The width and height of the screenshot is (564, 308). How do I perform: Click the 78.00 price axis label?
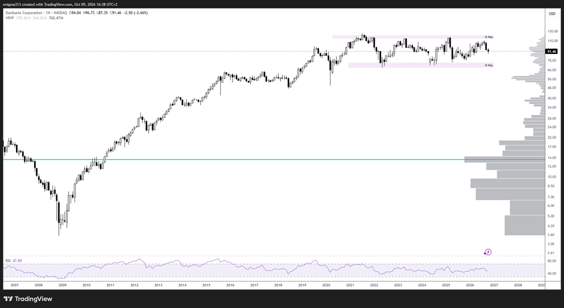tap(552, 61)
